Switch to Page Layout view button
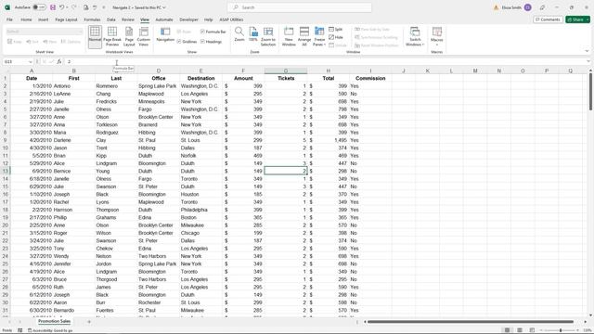 [129, 37]
